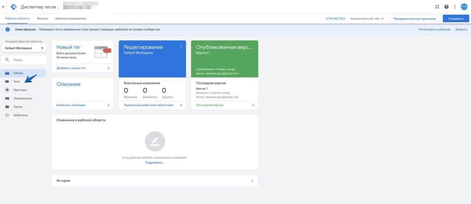
Task: Open Теги in the sidebar
Action: click(17, 81)
